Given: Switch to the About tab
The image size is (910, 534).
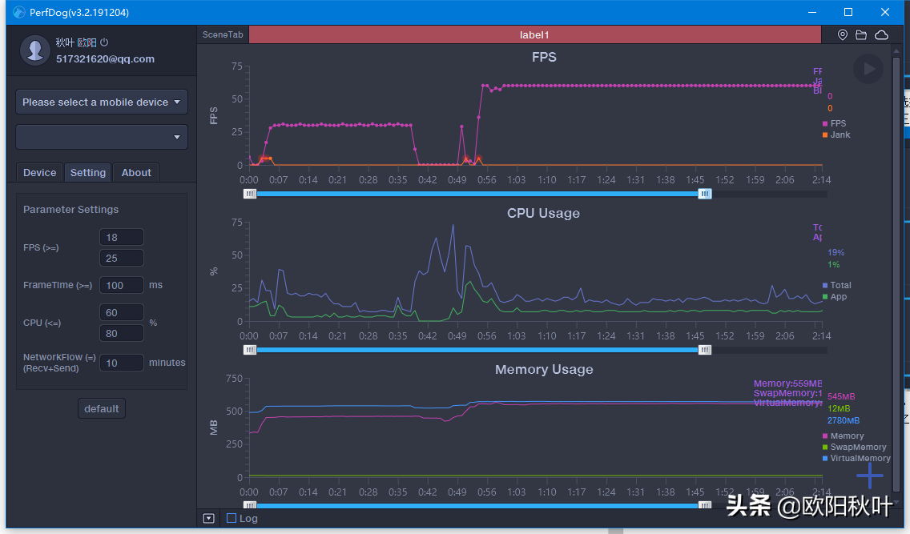Looking at the screenshot, I should [136, 172].
